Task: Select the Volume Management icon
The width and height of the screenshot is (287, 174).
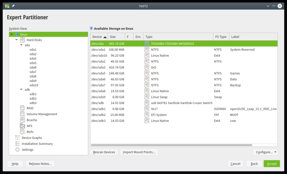Action: pyautogui.click(x=22, y=114)
